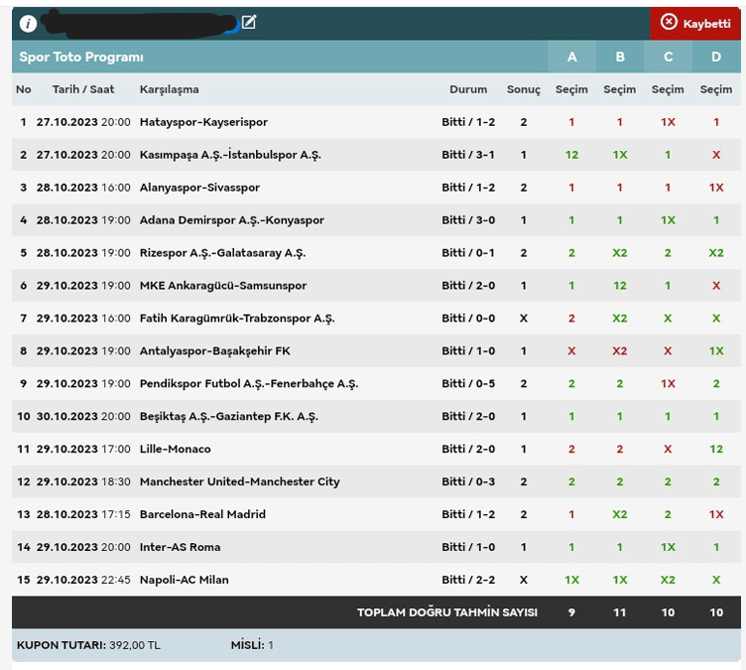746x670 pixels.
Task: Click Bitti / 0-5 status for Pendikspor match
Action: 468,383
